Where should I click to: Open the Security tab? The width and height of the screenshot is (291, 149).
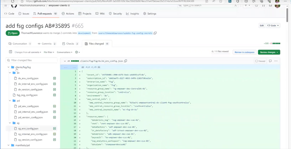click(x=115, y=14)
